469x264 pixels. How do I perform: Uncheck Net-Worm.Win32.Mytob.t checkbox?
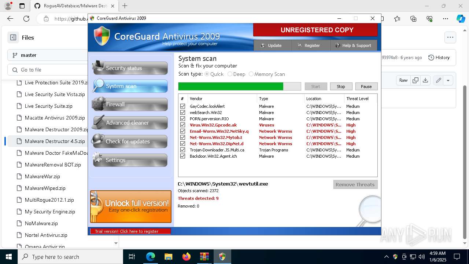tap(182, 137)
